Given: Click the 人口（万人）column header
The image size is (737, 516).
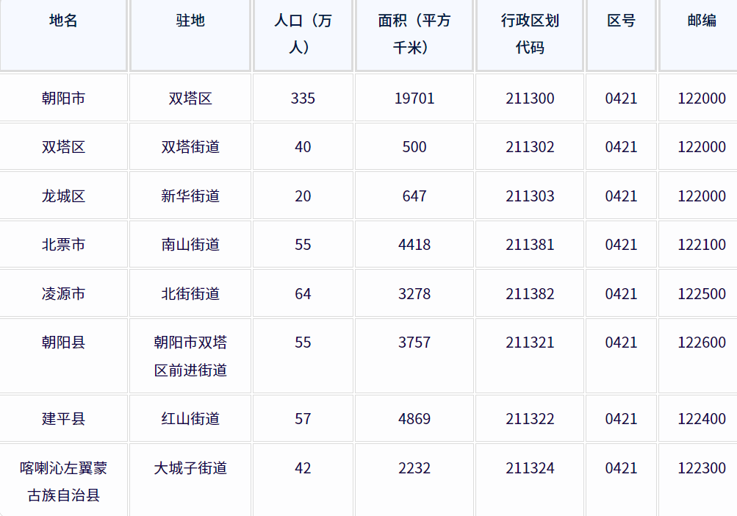Looking at the screenshot, I should click(x=303, y=35).
